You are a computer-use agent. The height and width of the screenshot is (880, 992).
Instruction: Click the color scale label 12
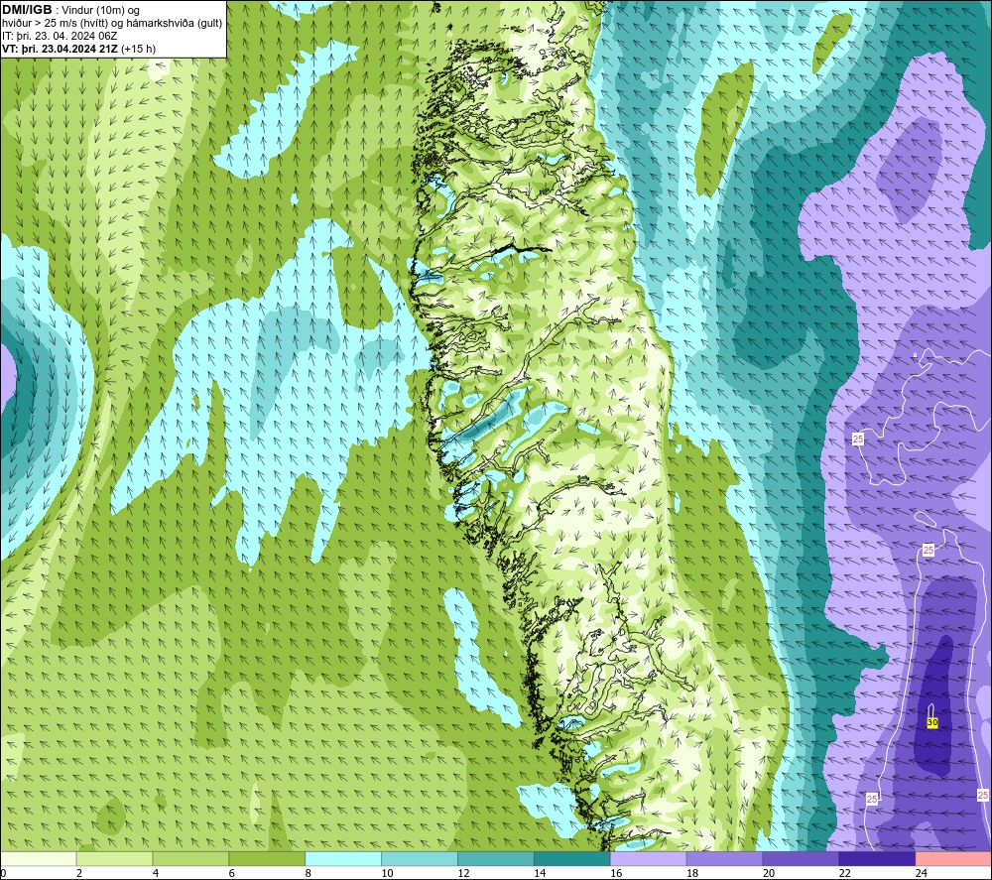point(463,873)
